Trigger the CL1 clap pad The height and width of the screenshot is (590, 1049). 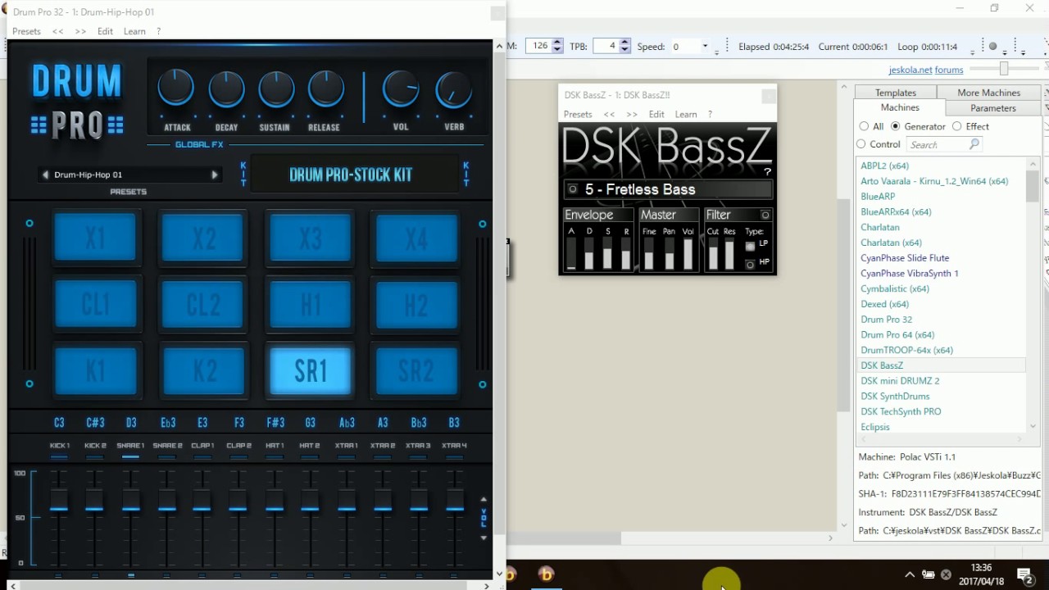[96, 305]
